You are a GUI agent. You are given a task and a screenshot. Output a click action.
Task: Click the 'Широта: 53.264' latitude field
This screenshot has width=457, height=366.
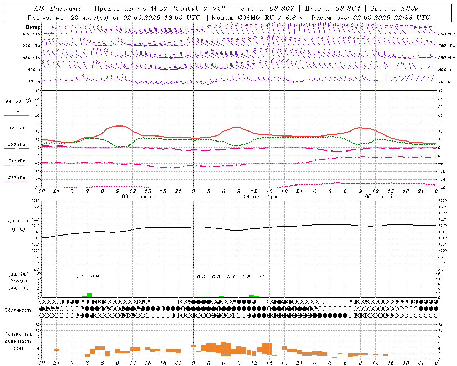[x=332, y=9]
